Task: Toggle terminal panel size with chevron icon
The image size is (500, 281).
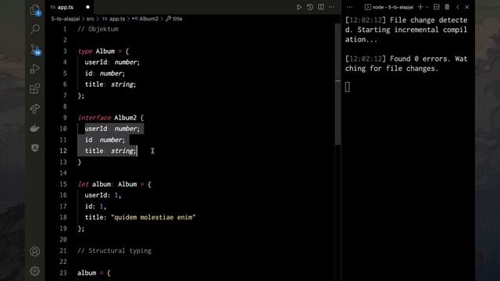Action: (x=458, y=7)
